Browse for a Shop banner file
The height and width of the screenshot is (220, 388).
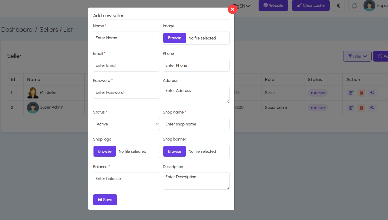coord(174,151)
